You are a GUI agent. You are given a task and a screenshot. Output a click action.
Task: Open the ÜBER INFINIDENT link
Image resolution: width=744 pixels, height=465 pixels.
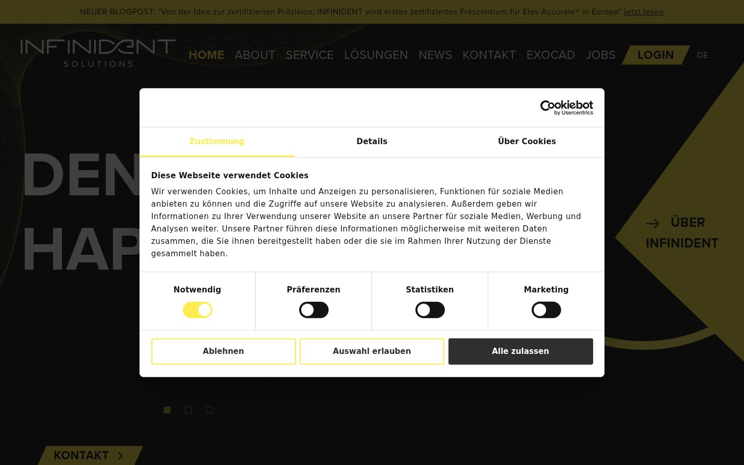click(x=682, y=233)
